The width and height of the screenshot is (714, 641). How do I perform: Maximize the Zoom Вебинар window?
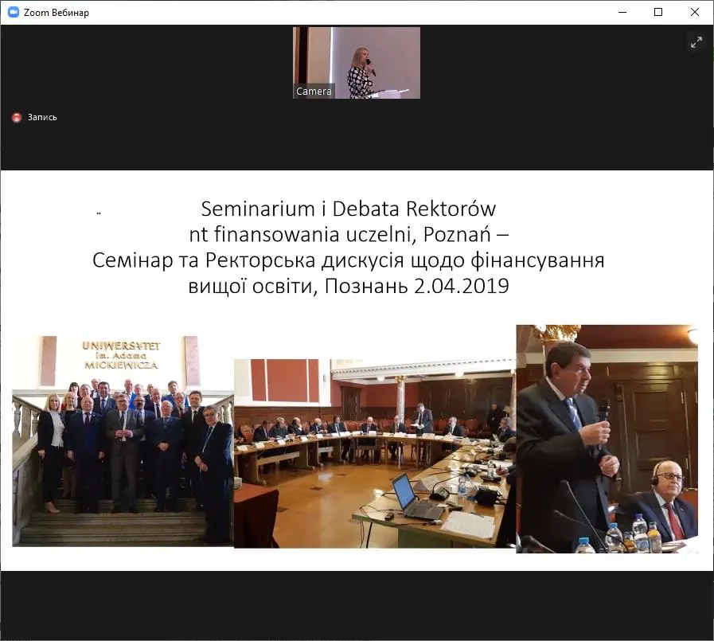tap(658, 12)
